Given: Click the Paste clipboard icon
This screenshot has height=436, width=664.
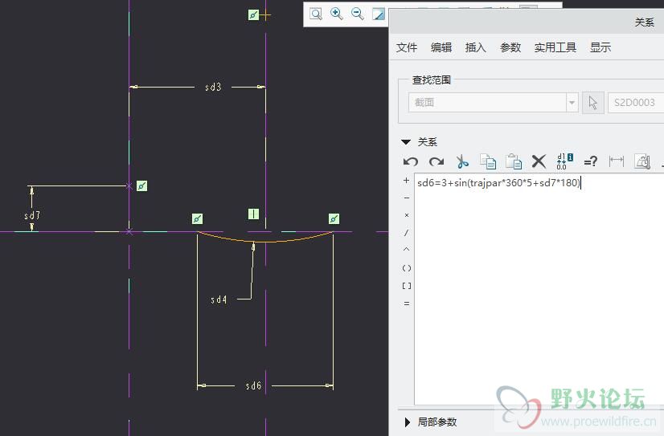Looking at the screenshot, I should (513, 161).
